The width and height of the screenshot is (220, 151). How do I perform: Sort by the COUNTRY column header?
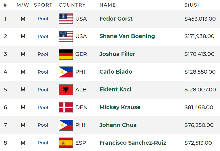coord(72,5)
